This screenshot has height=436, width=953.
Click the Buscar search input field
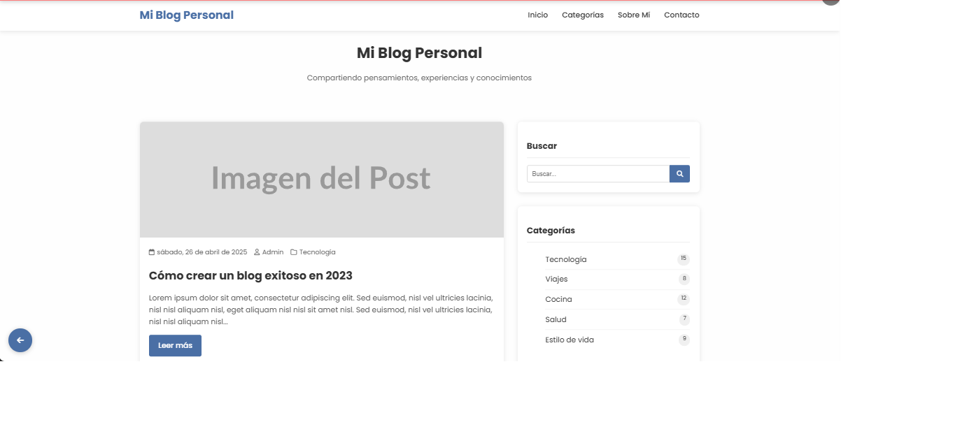(x=598, y=174)
